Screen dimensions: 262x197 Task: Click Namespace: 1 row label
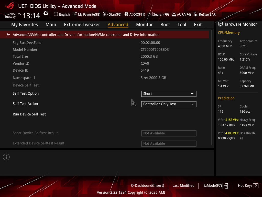(24, 78)
